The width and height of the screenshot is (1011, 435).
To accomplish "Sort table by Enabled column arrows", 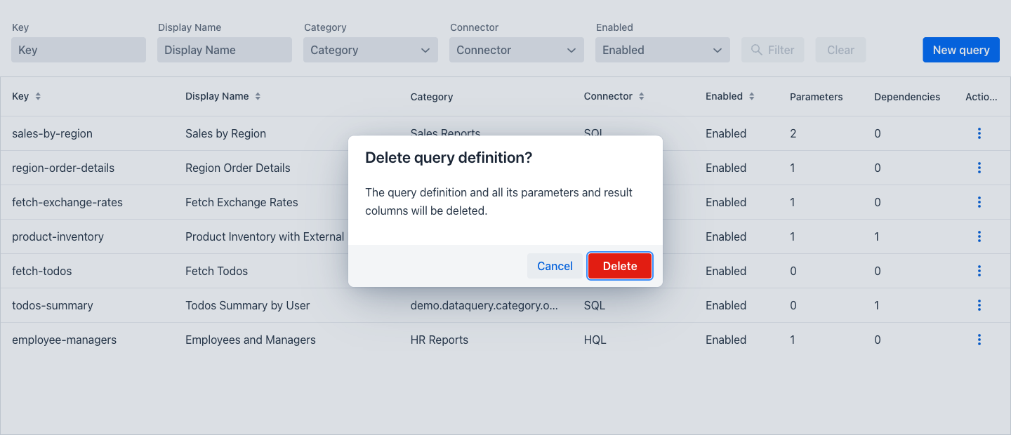I will pos(751,96).
